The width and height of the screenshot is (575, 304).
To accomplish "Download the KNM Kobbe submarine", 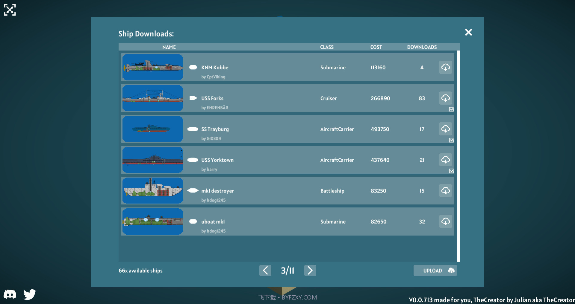I will click(445, 67).
